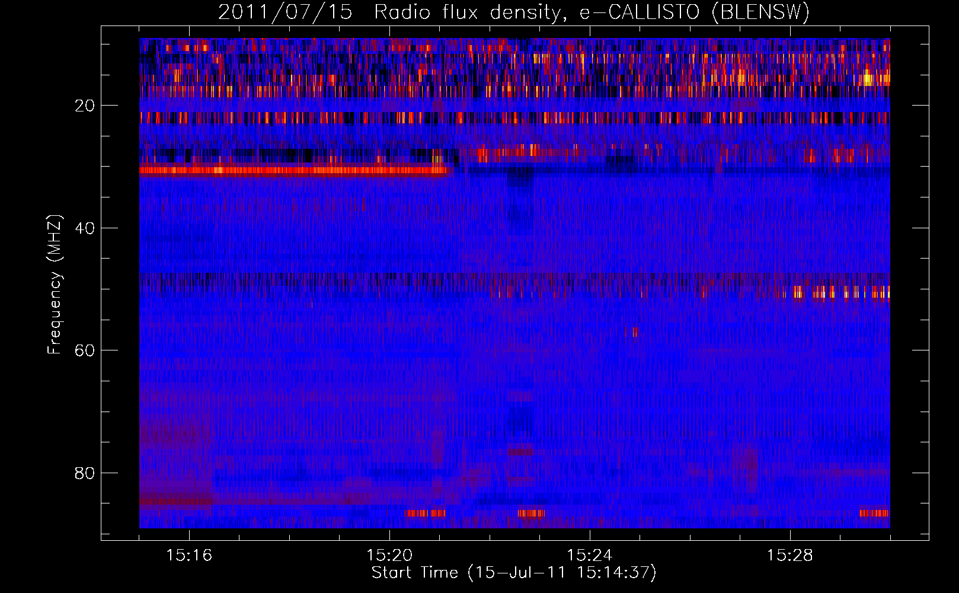Click the 60 MHz frequency tick label
The image size is (959, 593).
tap(85, 350)
